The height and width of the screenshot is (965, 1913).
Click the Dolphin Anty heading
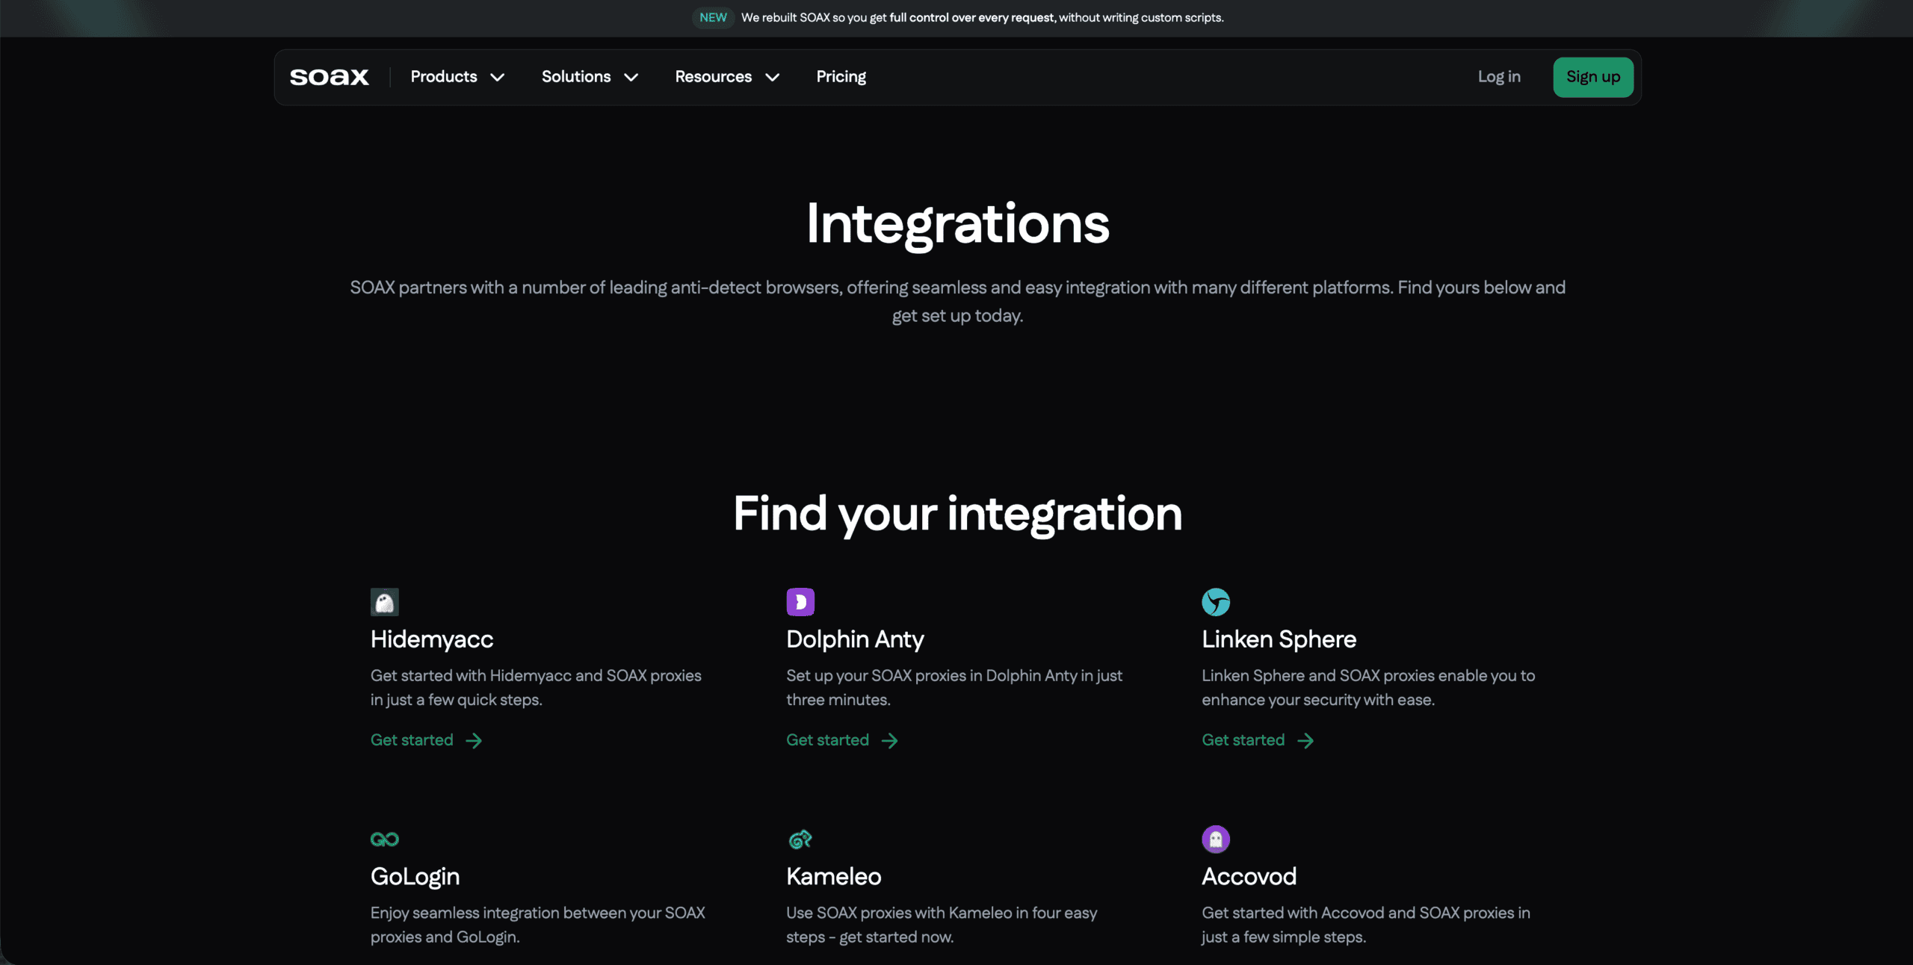coord(855,639)
